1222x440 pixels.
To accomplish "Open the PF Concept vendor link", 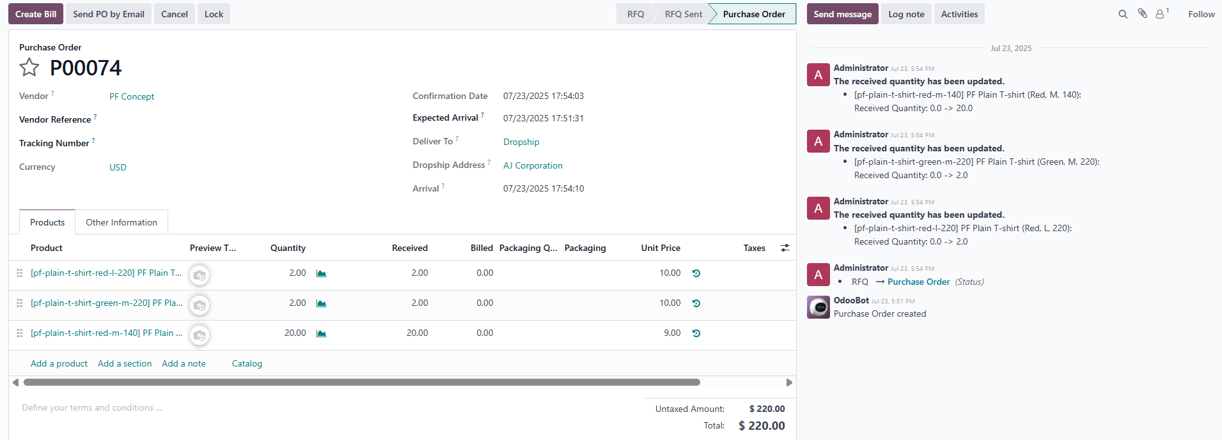I will coord(132,96).
